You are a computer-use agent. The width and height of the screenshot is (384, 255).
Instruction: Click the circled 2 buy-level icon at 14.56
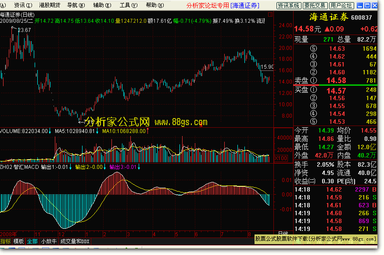[313, 98]
